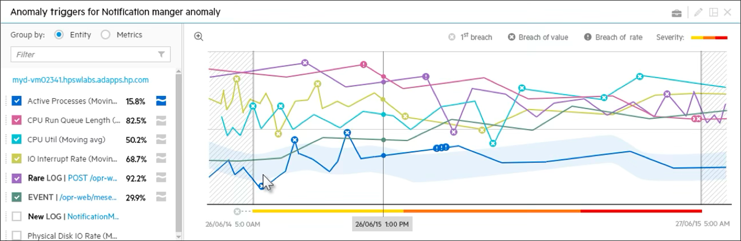Open the myd-vm02341.hpswlabs.adapps.hp.com entity link
This screenshot has width=741, height=241.
80,80
